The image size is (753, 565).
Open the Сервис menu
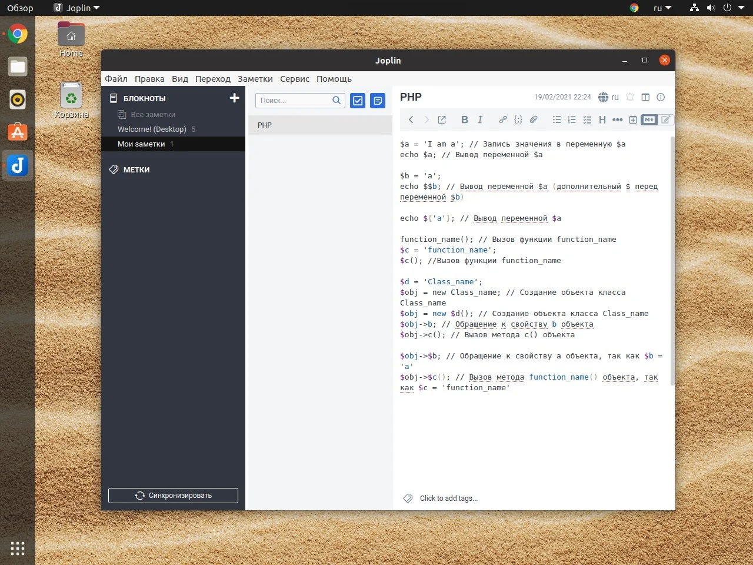(294, 79)
